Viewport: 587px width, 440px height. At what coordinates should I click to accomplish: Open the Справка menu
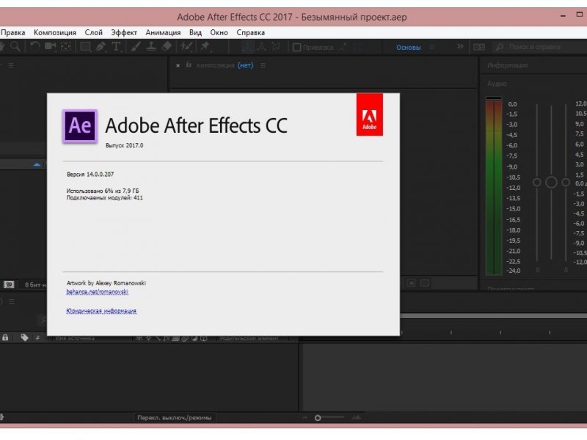point(251,32)
